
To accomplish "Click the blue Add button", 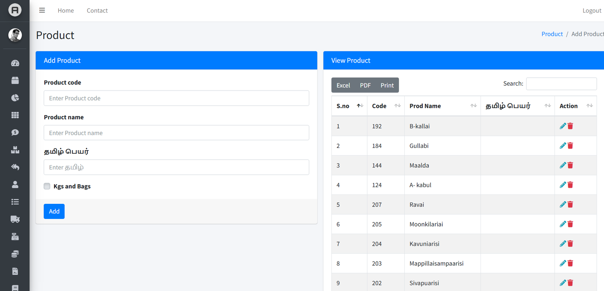I will coord(54,211).
